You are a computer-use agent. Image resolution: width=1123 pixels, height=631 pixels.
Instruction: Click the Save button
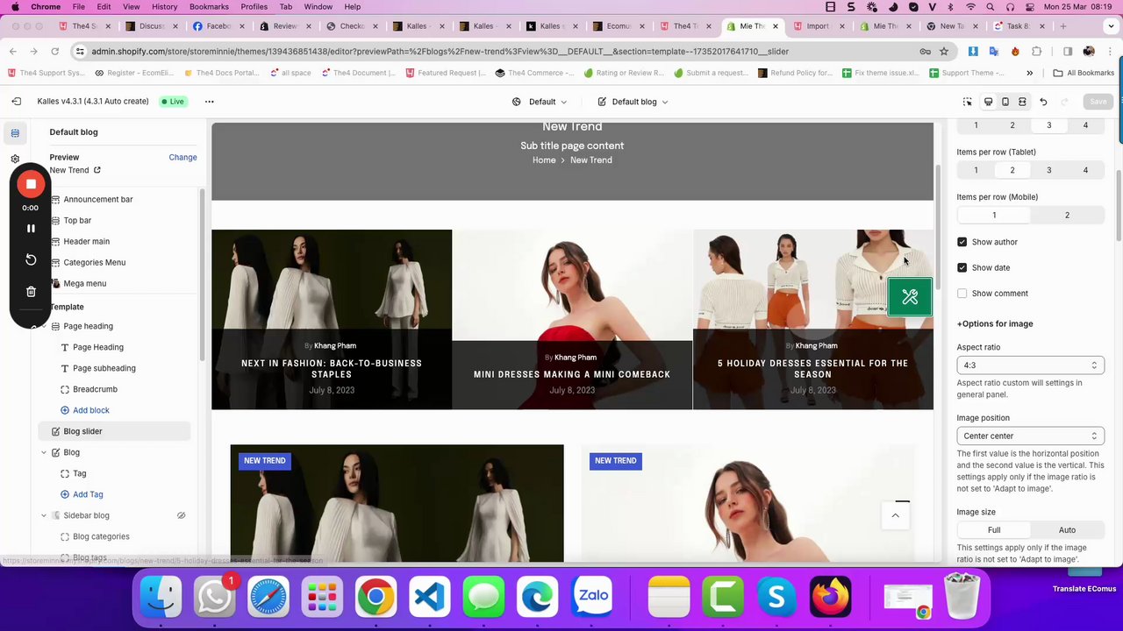point(1098,102)
